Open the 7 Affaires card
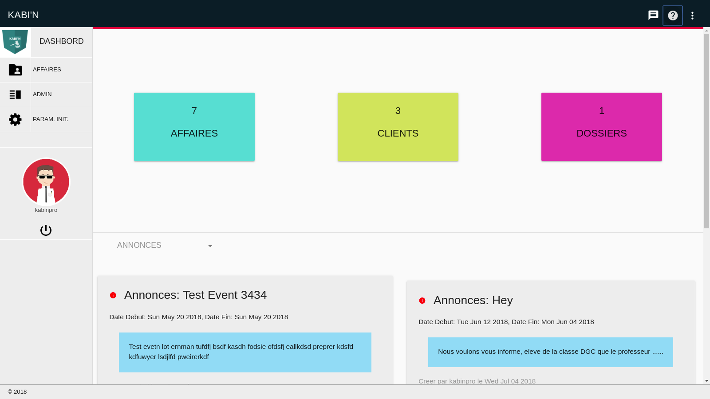This screenshot has width=710, height=399. [x=194, y=127]
